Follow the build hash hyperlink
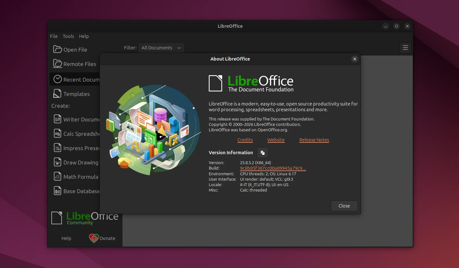This screenshot has width=459, height=268. pos(273,168)
